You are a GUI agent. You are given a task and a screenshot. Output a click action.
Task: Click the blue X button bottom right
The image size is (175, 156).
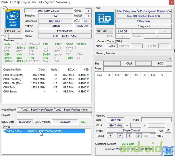pyautogui.click(x=168, y=151)
